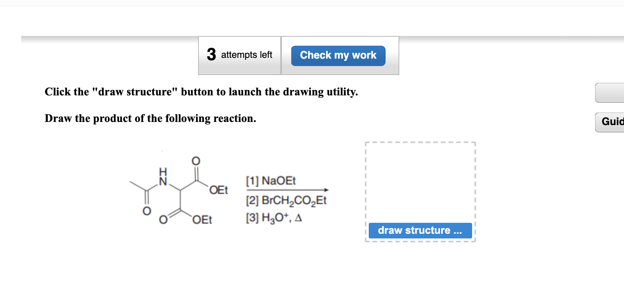Viewport: 624px width, 283px height.
Task: Open the Guided solution panel
Action: 613,122
